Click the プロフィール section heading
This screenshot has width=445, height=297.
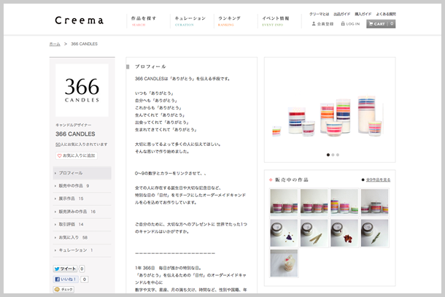click(x=150, y=66)
